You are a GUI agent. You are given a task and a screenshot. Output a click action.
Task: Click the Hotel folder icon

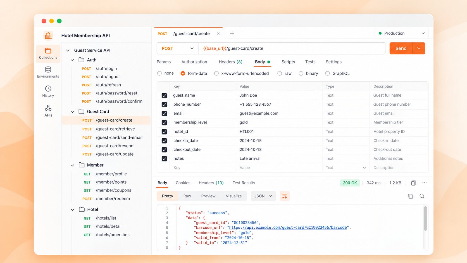82,209
